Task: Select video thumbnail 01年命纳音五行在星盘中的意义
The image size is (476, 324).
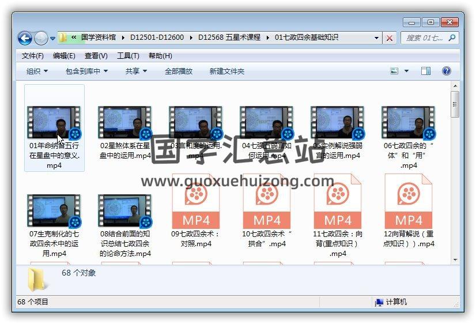Action: [x=54, y=122]
